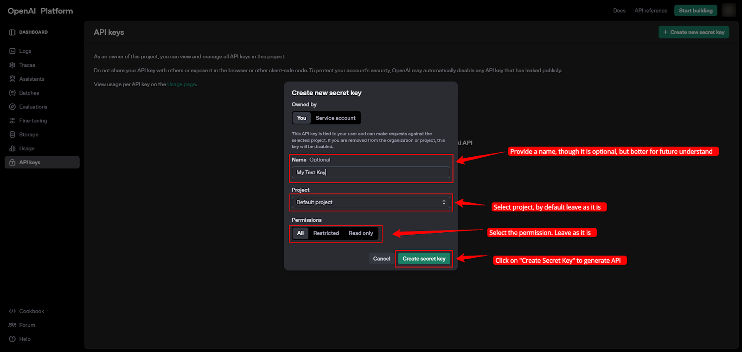
Task: Click the Fine-tuning sliders icon
Action: click(x=13, y=121)
